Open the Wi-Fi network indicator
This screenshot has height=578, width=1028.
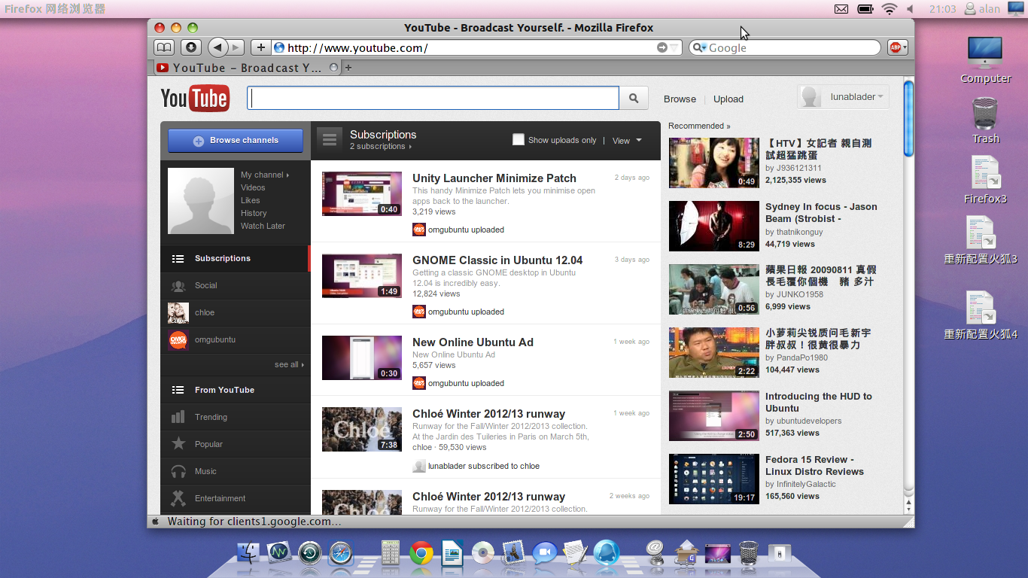[x=890, y=9]
